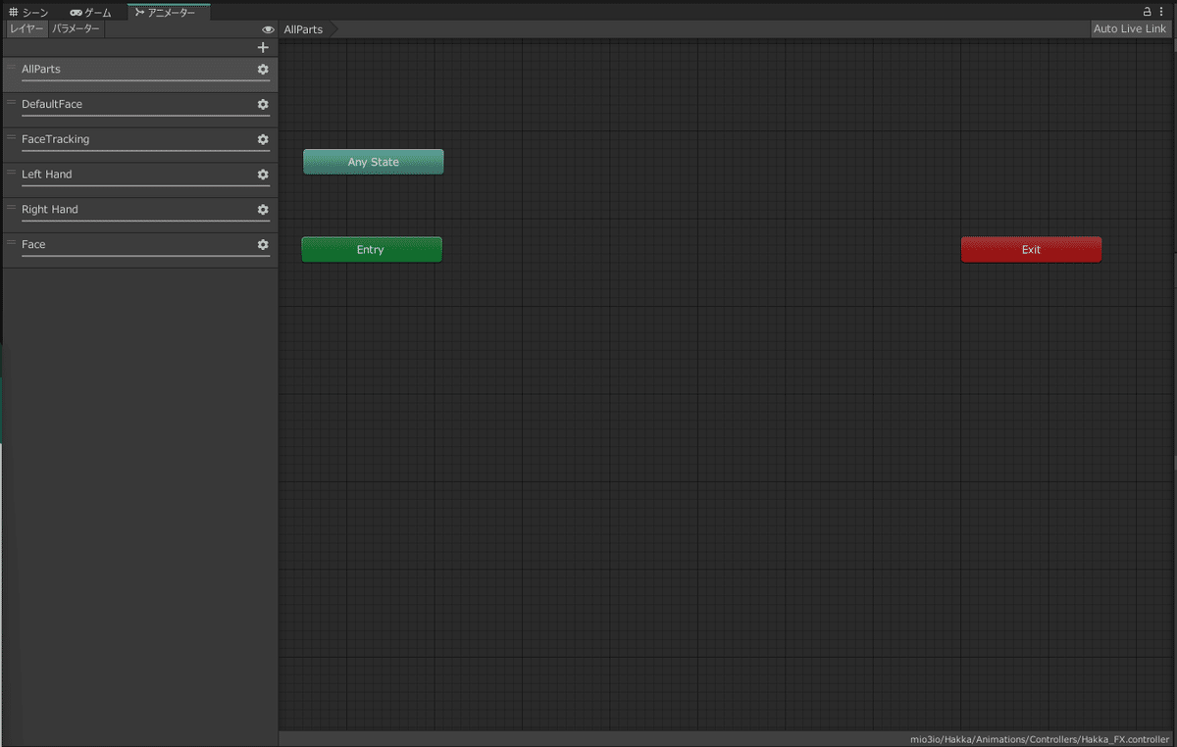Image resolution: width=1177 pixels, height=747 pixels.
Task: Click the drag handle of DefaultFace layer
Action: click(12, 103)
